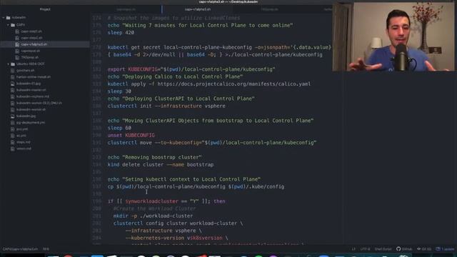Click file icon beside velero.md
This screenshot has height=257, width=457.
tap(13, 148)
